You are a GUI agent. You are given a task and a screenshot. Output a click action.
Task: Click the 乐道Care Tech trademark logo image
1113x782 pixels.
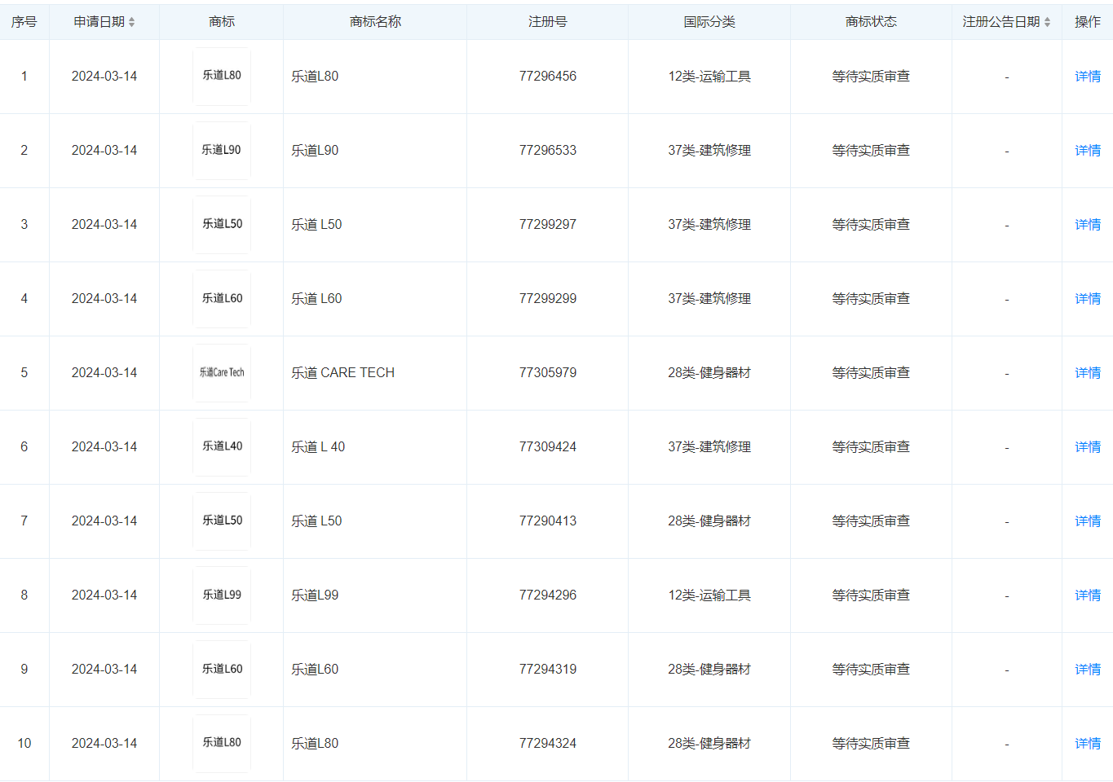[222, 373]
